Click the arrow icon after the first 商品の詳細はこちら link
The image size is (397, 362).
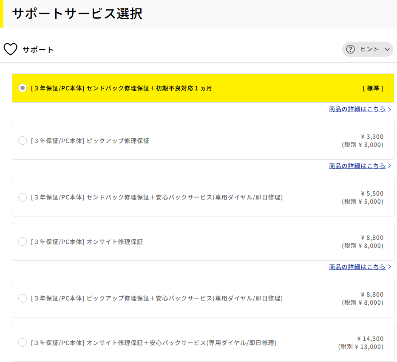coord(389,109)
